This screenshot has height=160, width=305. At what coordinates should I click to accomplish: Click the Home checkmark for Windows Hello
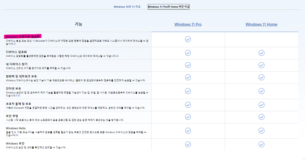(x=261, y=131)
